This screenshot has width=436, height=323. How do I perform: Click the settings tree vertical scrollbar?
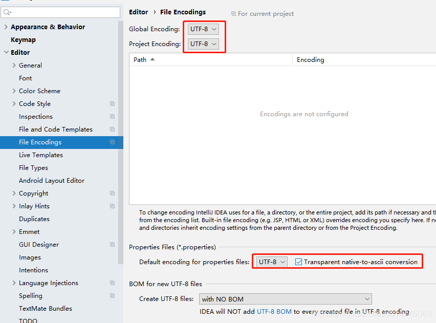[120, 142]
